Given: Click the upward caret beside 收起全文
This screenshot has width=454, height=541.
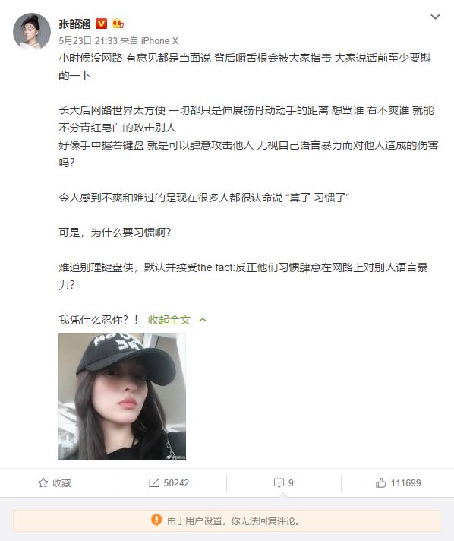Looking at the screenshot, I should click(x=203, y=320).
